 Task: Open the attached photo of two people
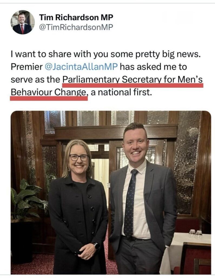111,192
